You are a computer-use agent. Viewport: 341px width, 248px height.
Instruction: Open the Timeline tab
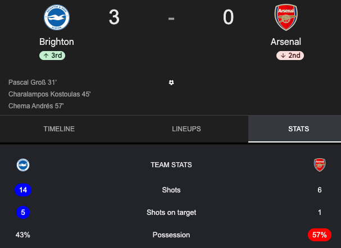tap(59, 129)
